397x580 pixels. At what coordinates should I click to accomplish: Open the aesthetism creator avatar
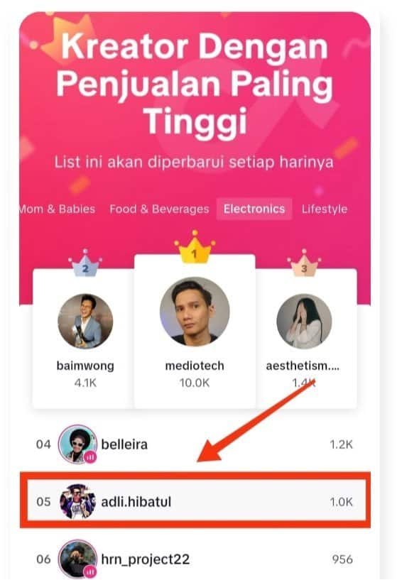point(304,321)
